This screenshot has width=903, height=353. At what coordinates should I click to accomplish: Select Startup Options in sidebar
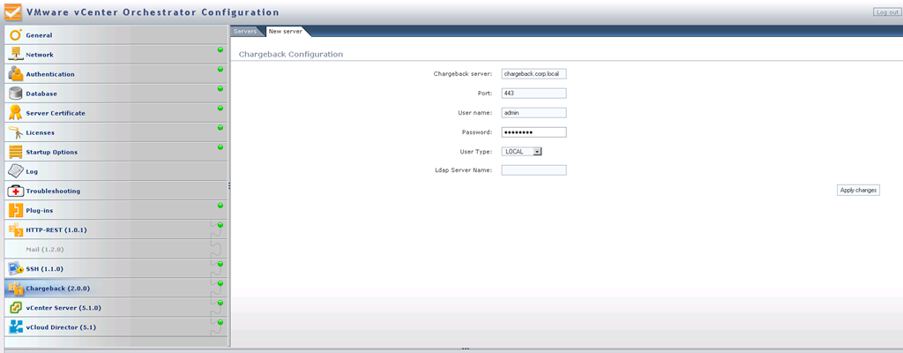(116, 152)
